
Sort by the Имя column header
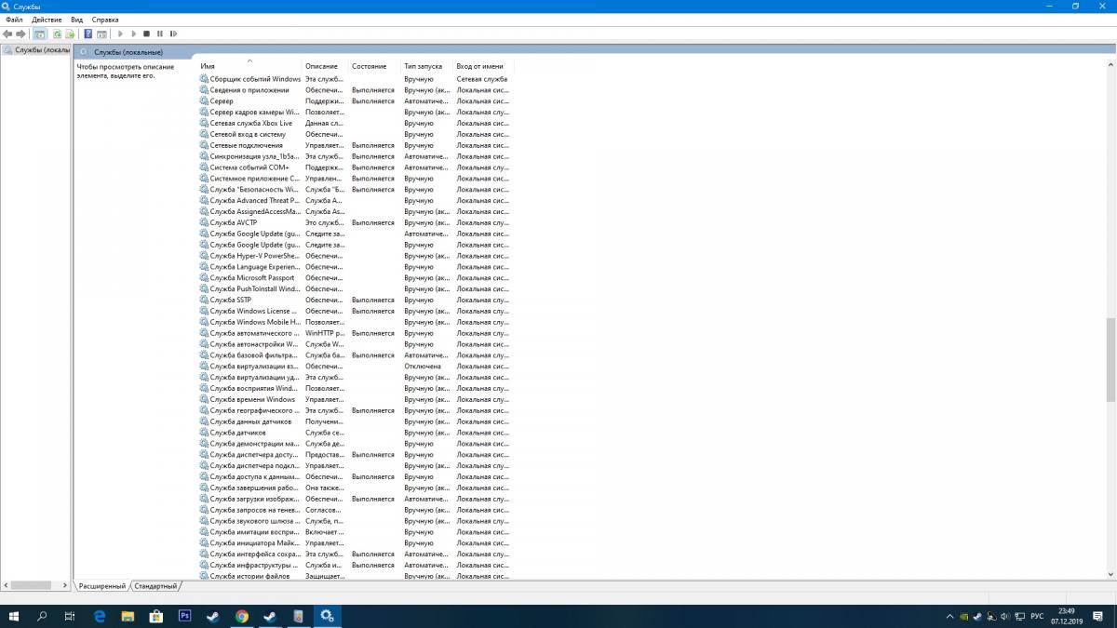coord(250,66)
